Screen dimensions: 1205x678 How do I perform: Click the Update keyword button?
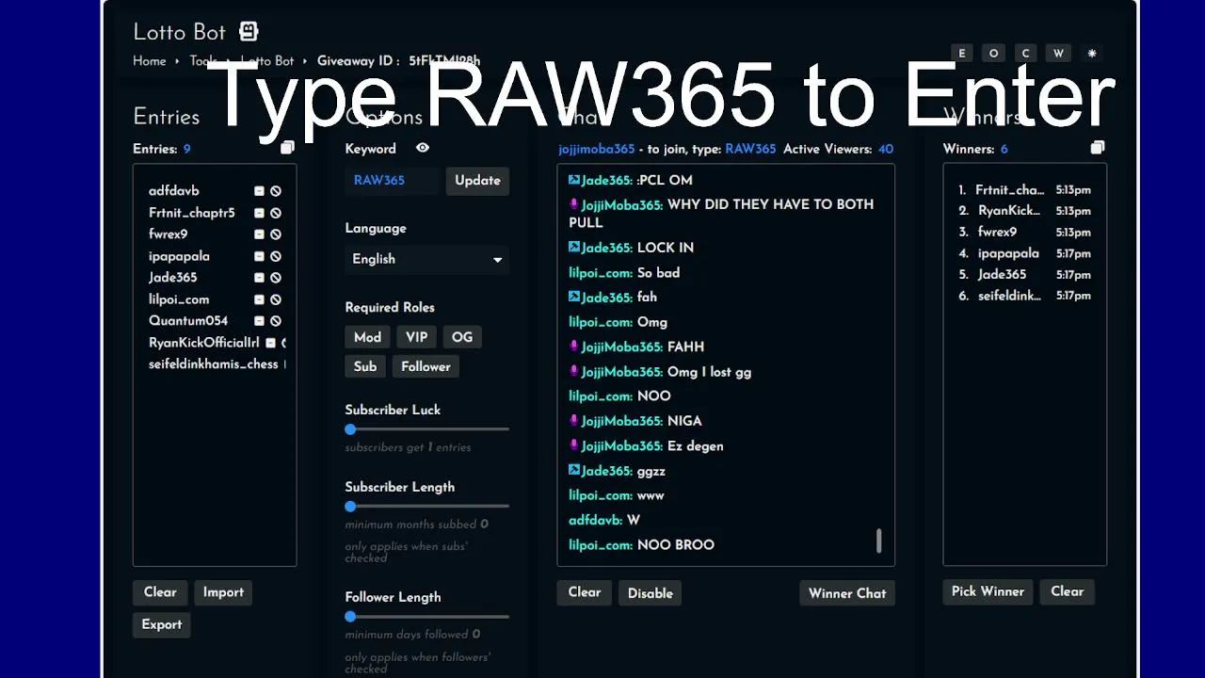[477, 181]
